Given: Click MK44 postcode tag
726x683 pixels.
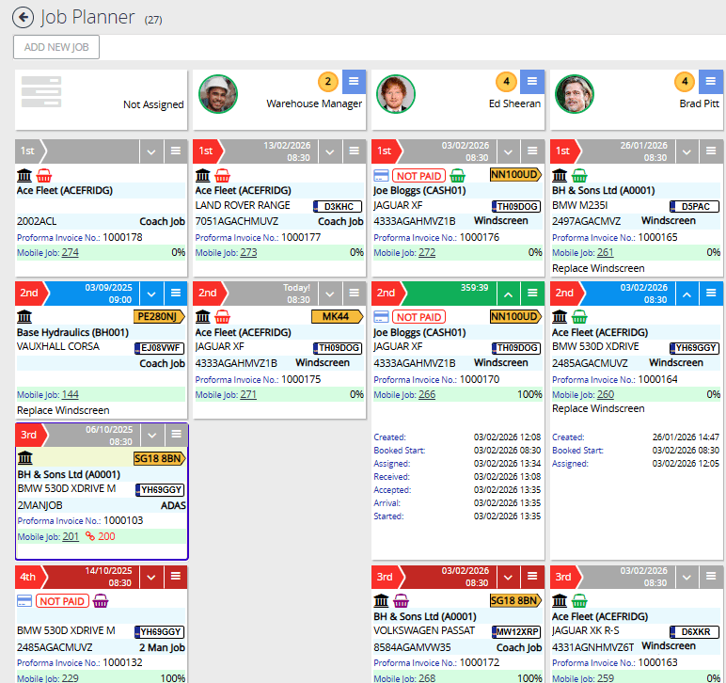Looking at the screenshot, I should pos(337,317).
